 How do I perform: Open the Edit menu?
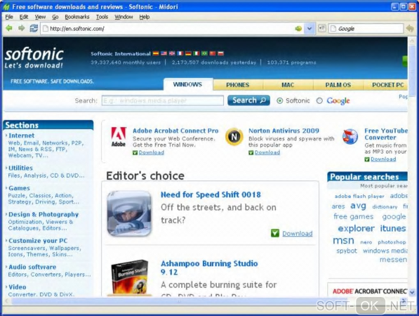click(24, 17)
